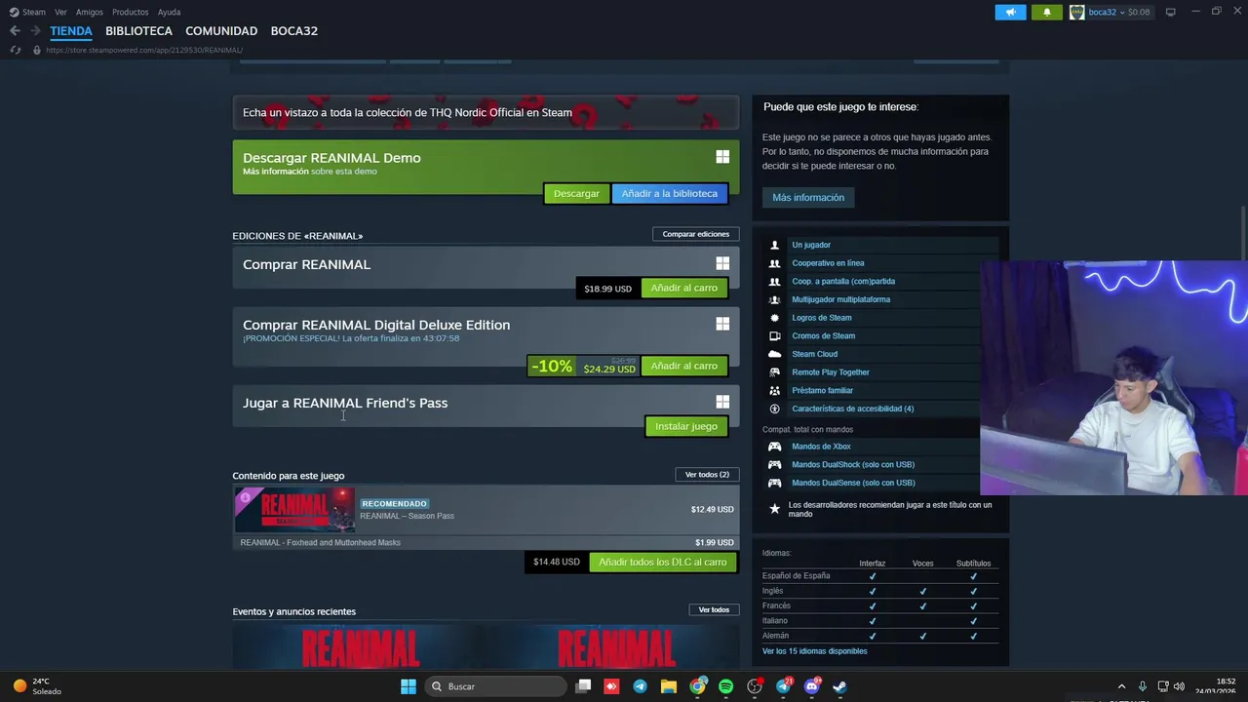Open the megaphone announcements button
This screenshot has height=702, width=1248.
(x=1010, y=12)
